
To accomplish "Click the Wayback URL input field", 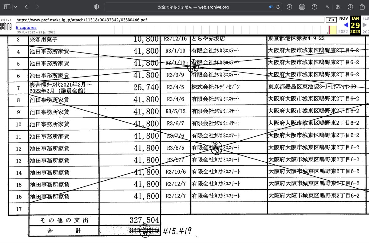I will 170,20.
